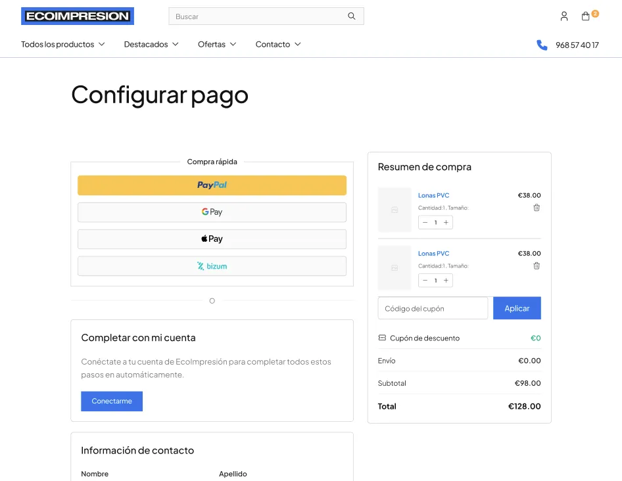Click the search magnifier icon
622x481 pixels.
coord(351,16)
